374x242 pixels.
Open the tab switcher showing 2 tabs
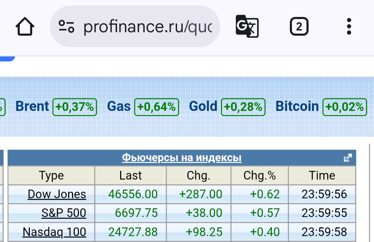click(x=299, y=27)
